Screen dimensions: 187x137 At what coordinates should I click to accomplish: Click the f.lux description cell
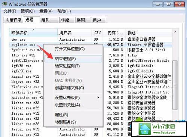(132, 55)
